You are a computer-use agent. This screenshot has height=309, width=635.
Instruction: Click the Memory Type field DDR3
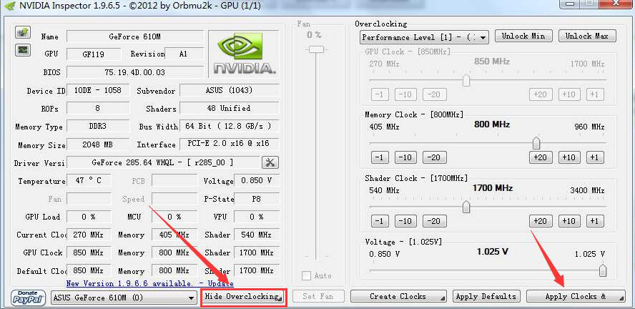[x=97, y=127]
